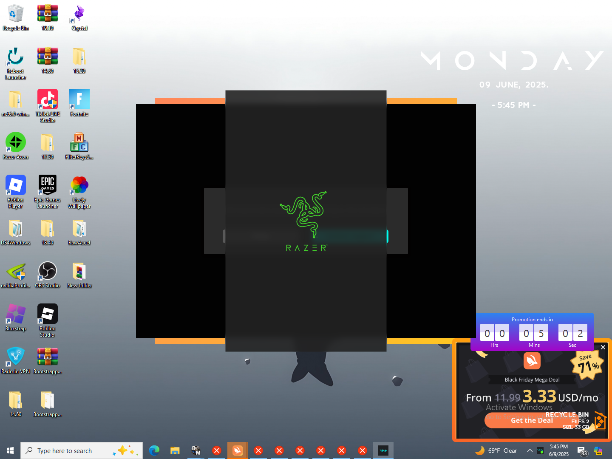The height and width of the screenshot is (459, 612).
Task: Launch Roblox Player
Action: (x=16, y=192)
